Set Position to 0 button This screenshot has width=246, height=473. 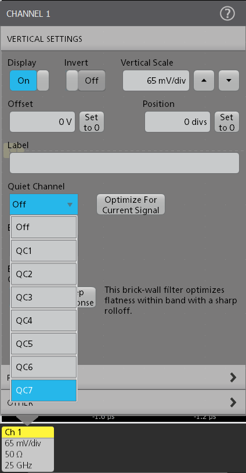227,122
